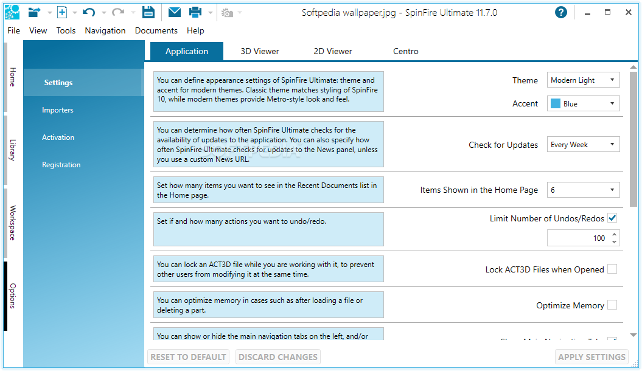
Task: Expand the new-document dropdown arrow
Action: [74, 13]
